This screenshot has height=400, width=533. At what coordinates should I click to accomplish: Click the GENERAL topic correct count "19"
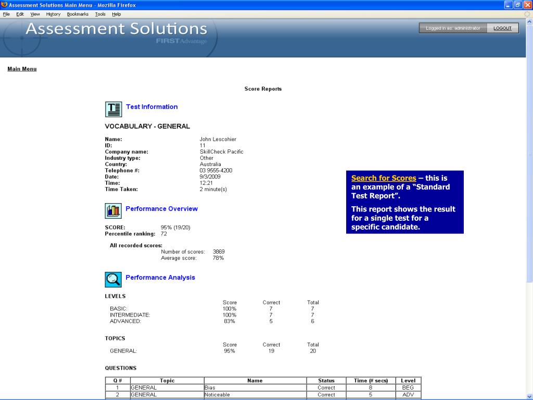[271, 351]
